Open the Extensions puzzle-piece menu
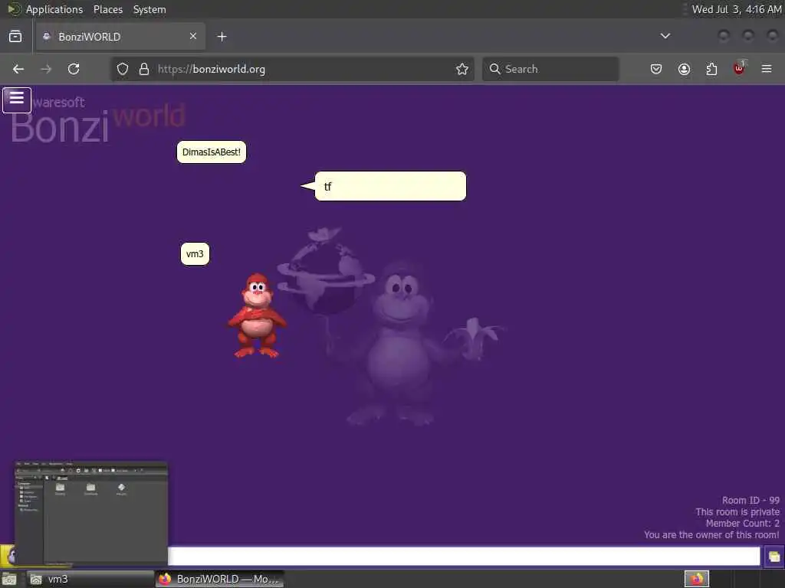Image resolution: width=785 pixels, height=588 pixels. click(x=711, y=69)
